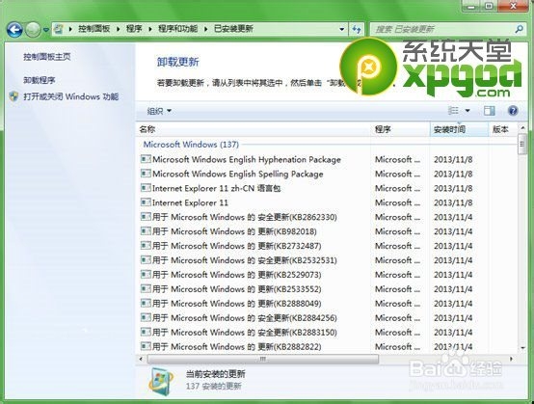Select the Internet Explorer 11 update row
534x404 pixels.
click(x=326, y=202)
